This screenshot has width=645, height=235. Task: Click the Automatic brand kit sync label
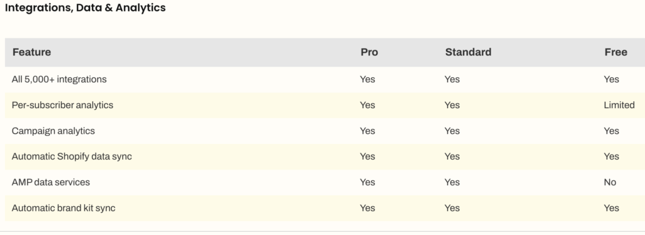[x=64, y=208]
